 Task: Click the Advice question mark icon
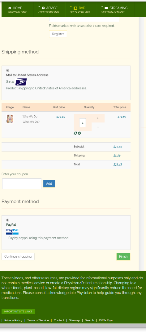(x=43, y=8)
